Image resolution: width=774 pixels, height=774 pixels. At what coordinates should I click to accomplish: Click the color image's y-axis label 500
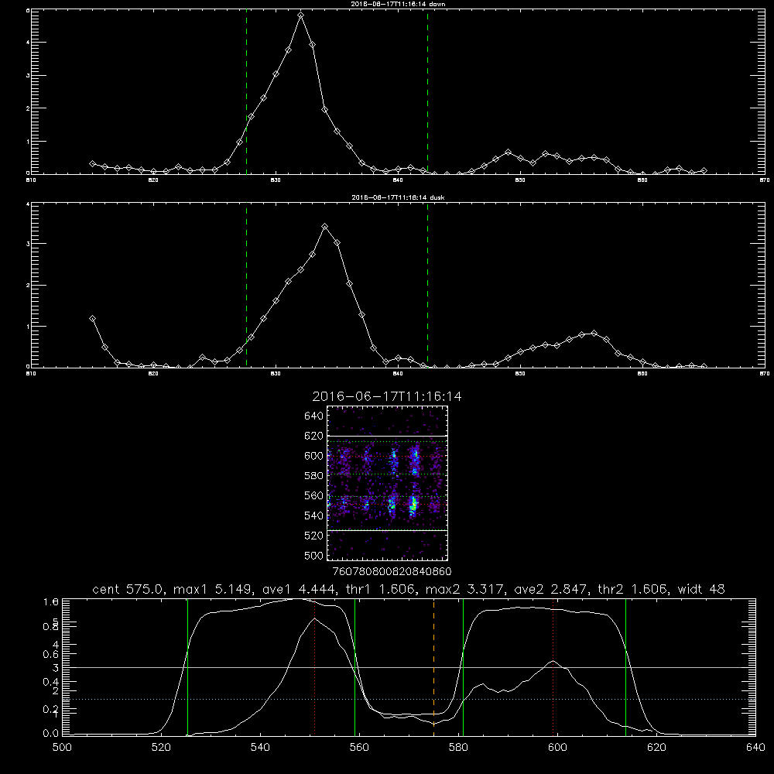coord(313,555)
